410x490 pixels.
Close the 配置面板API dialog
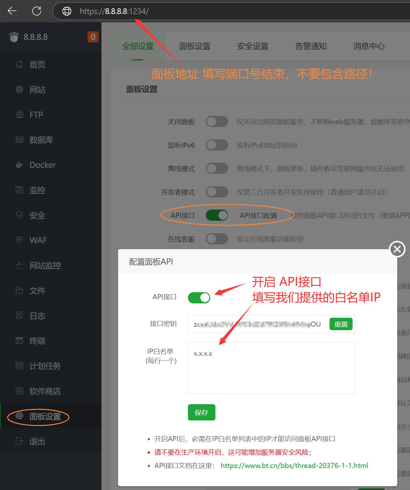click(x=397, y=249)
